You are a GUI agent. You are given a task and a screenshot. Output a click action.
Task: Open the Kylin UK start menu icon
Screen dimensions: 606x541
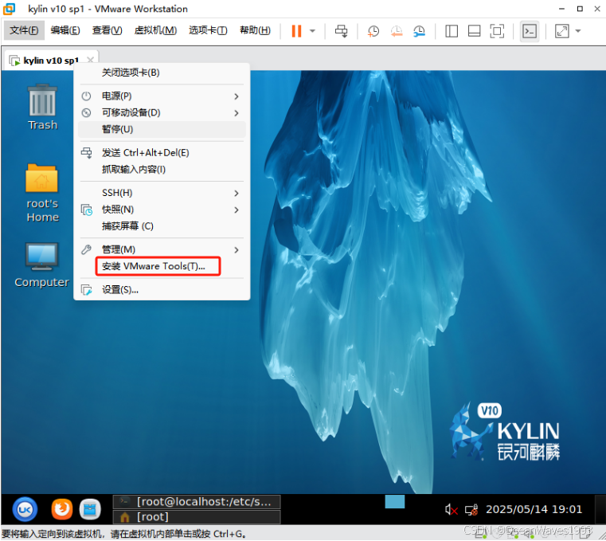25,510
